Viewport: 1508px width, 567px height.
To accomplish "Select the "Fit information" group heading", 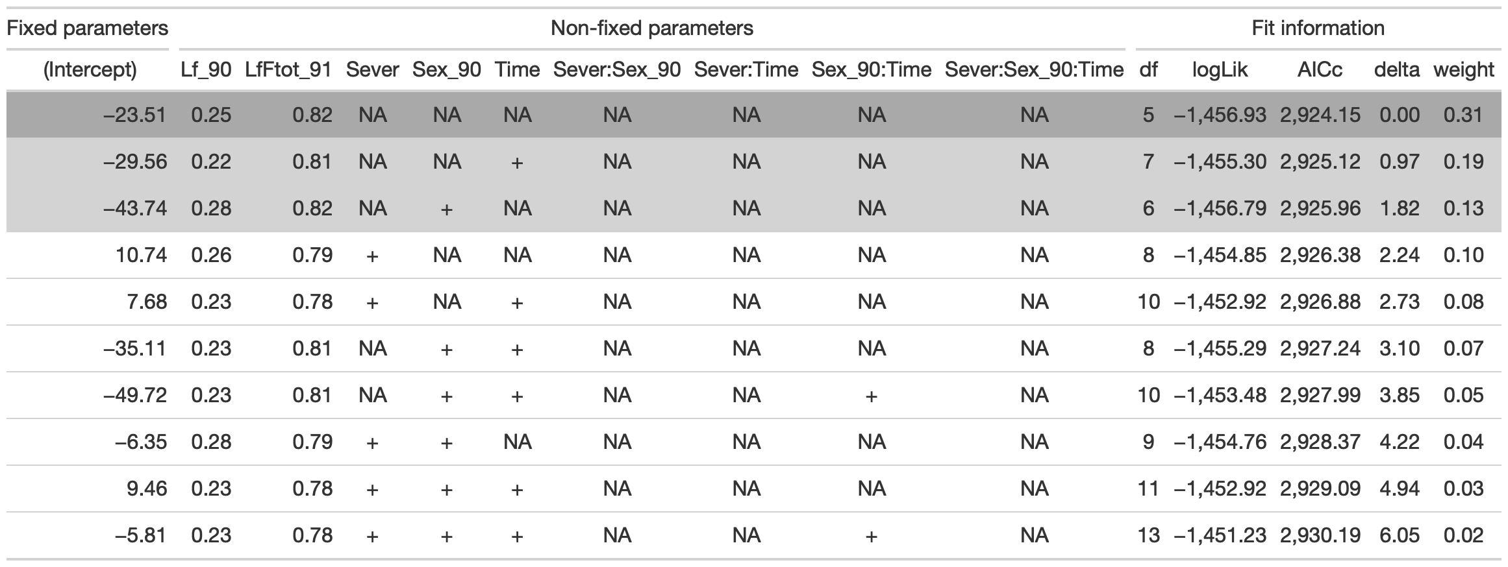I will click(1318, 29).
